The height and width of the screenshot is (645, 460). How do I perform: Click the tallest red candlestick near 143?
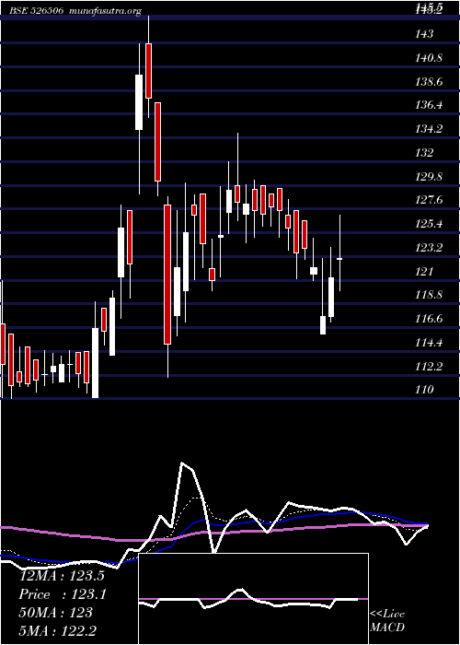point(148,71)
